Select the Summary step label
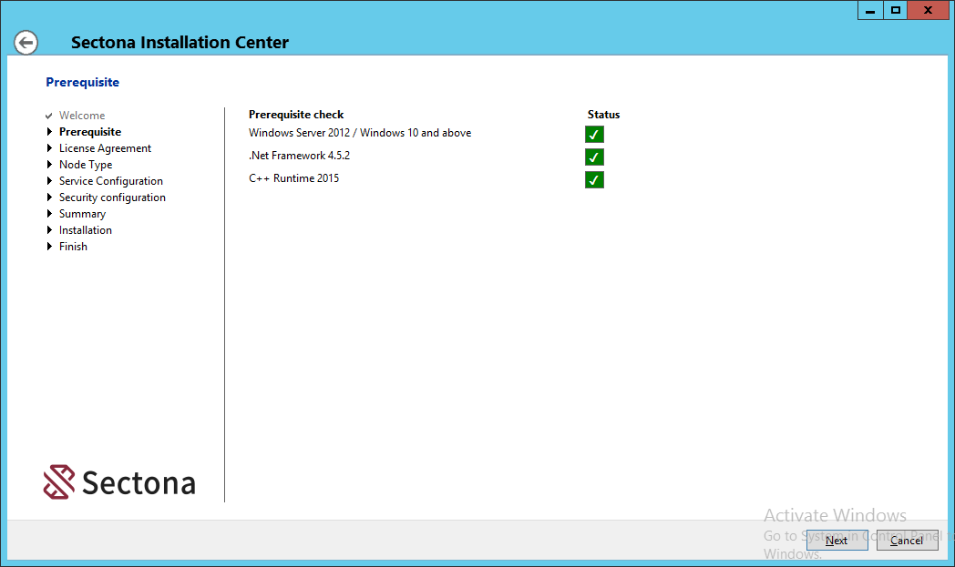The width and height of the screenshot is (955, 567). click(82, 214)
